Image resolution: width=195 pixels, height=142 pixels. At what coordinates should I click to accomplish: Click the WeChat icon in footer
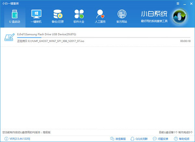pos(112,139)
